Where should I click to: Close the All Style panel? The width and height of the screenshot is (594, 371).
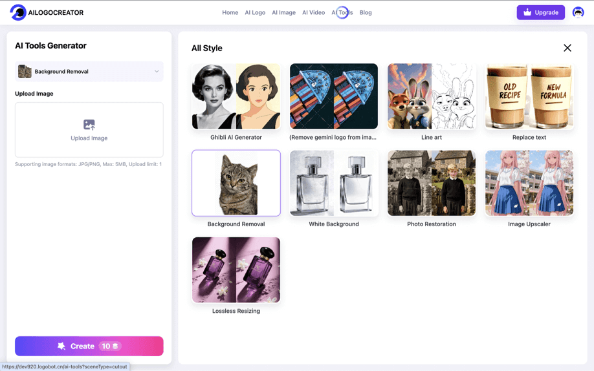point(567,48)
